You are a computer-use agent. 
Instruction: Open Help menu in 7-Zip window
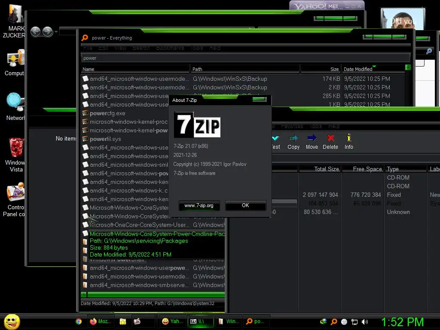tap(333, 126)
